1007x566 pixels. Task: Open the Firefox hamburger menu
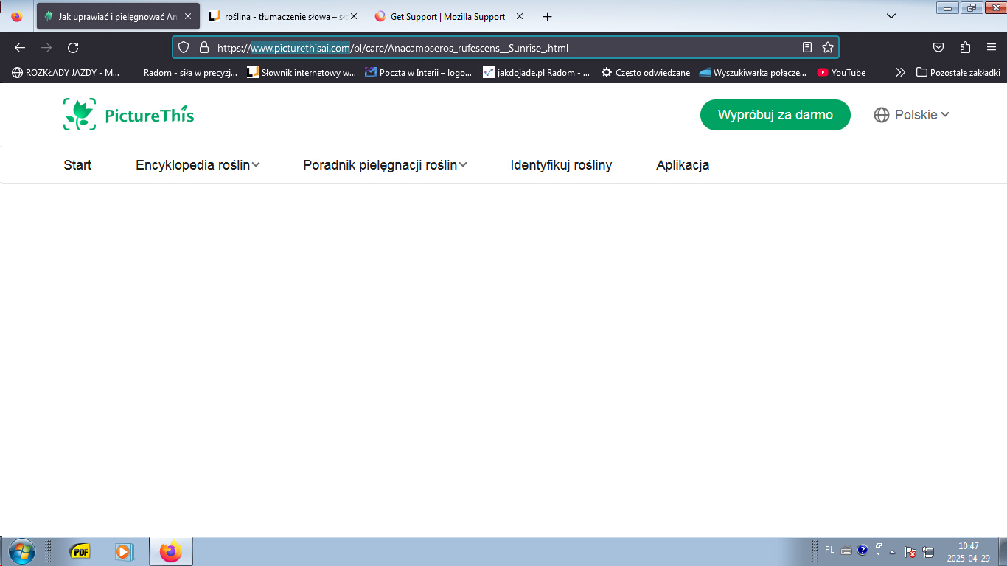point(992,48)
